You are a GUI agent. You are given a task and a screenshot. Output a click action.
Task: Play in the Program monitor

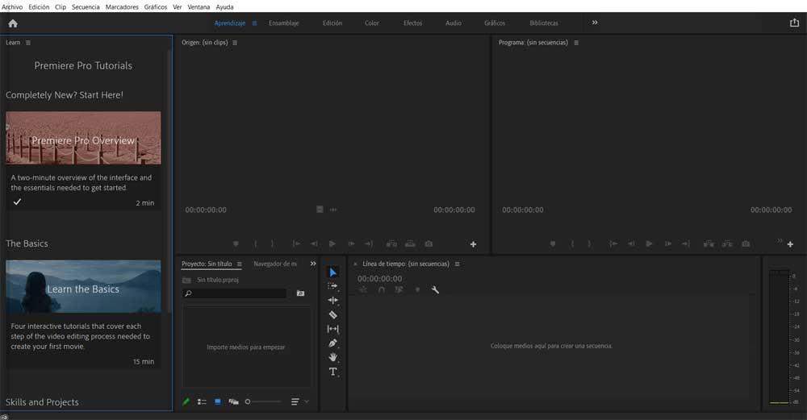[650, 243]
